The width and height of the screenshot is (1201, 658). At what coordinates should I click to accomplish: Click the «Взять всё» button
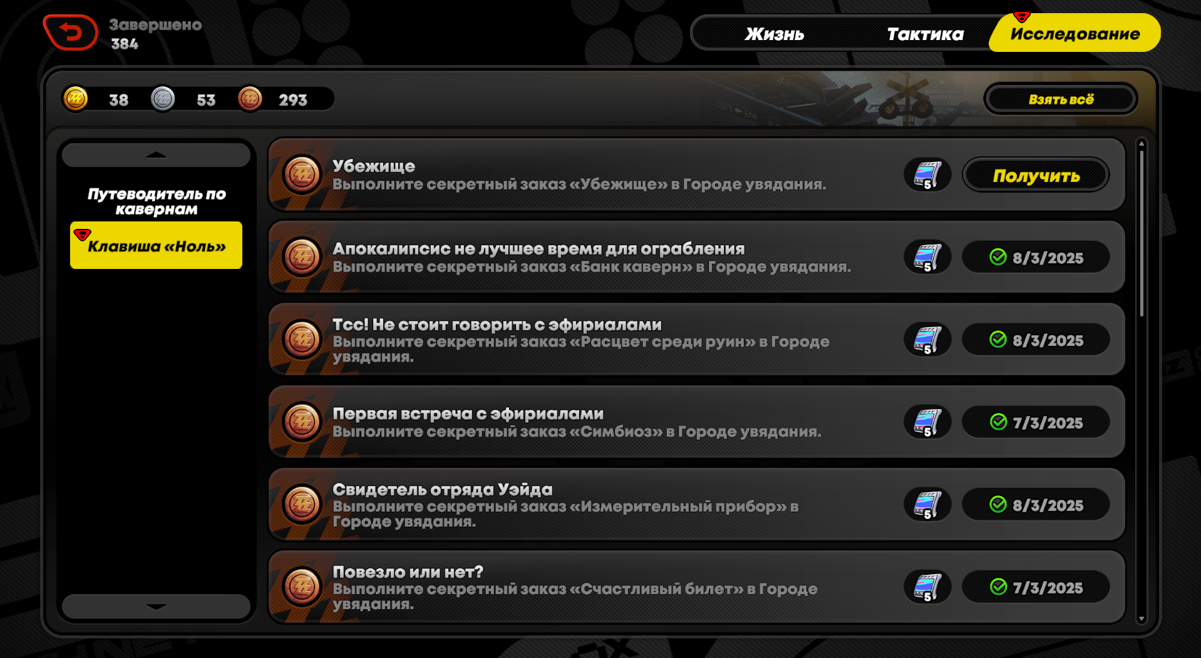pyautogui.click(x=1061, y=99)
